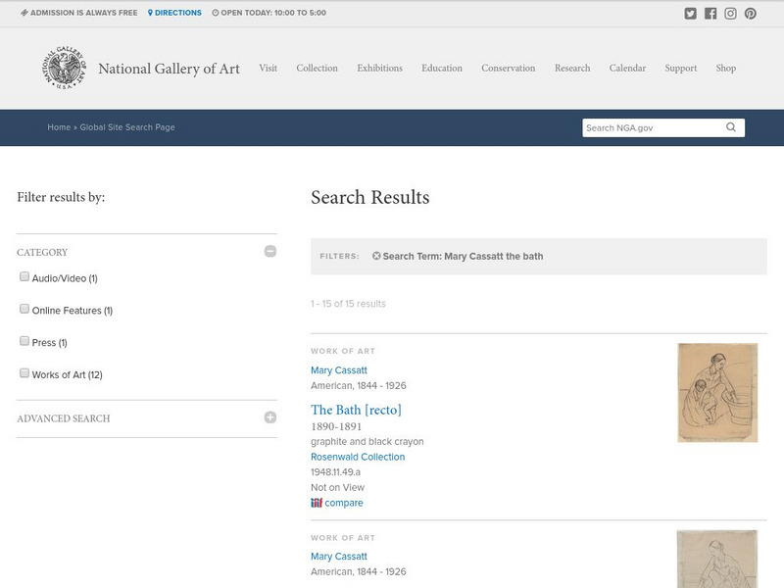Check the Online Features filter checkbox
784x588 pixels.
[24, 309]
